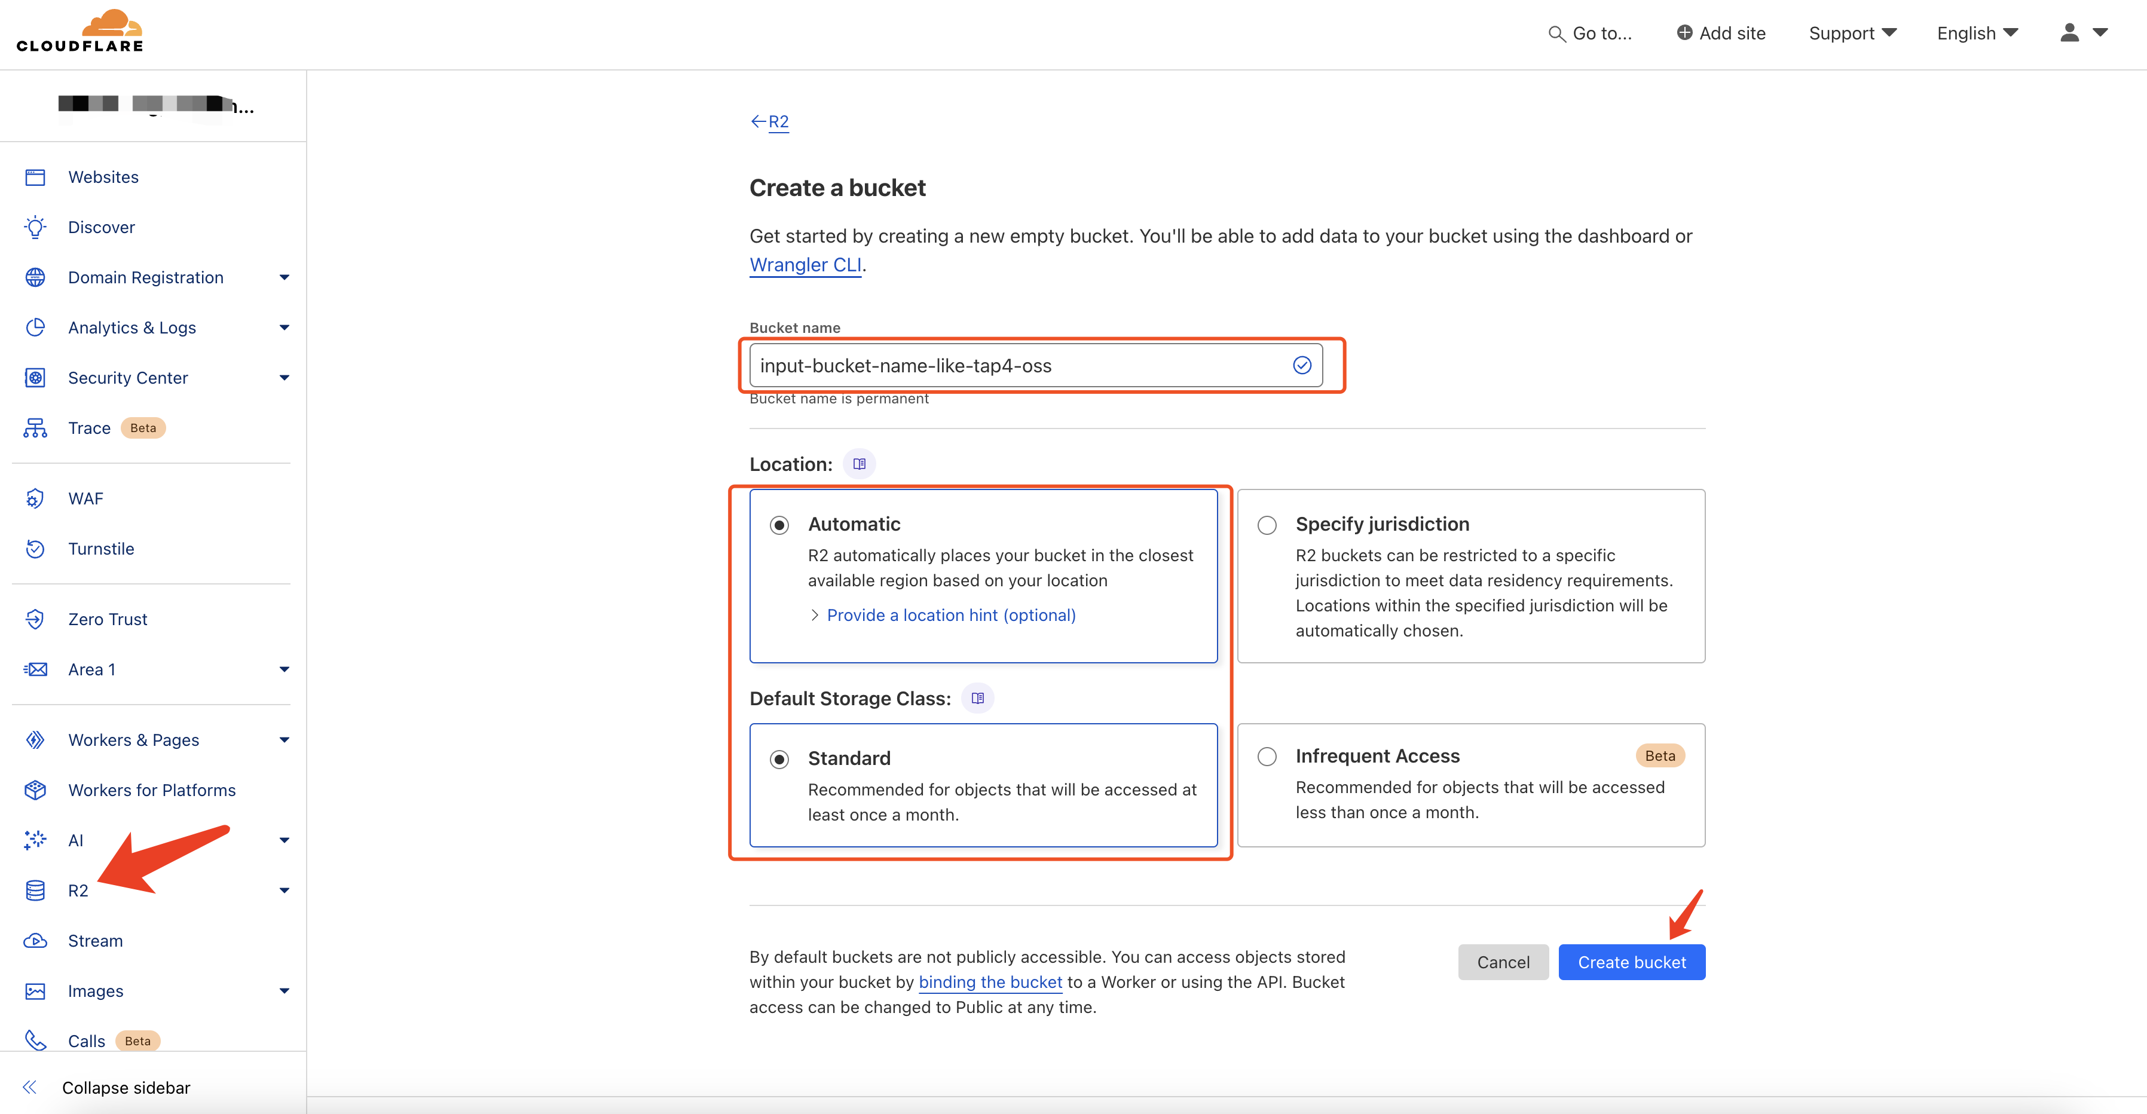
Task: Open Default Storage Class documentation icon
Action: [977, 698]
